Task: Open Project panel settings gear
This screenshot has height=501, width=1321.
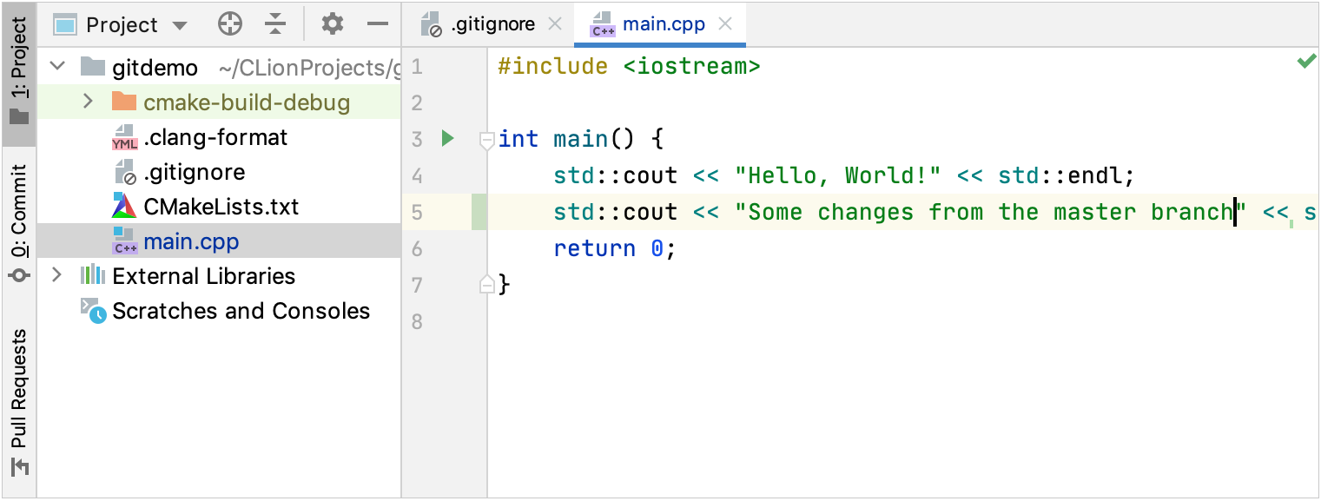Action: pyautogui.click(x=333, y=24)
